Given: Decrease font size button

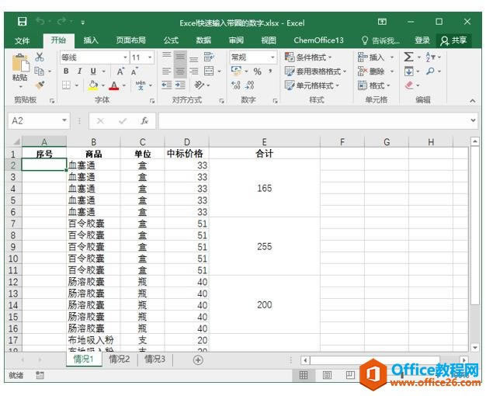Looking at the screenshot, I should coord(134,71).
